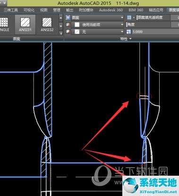Open the 输出 ribbon tab
This screenshot has width=179, height=196.
click(x=69, y=10)
